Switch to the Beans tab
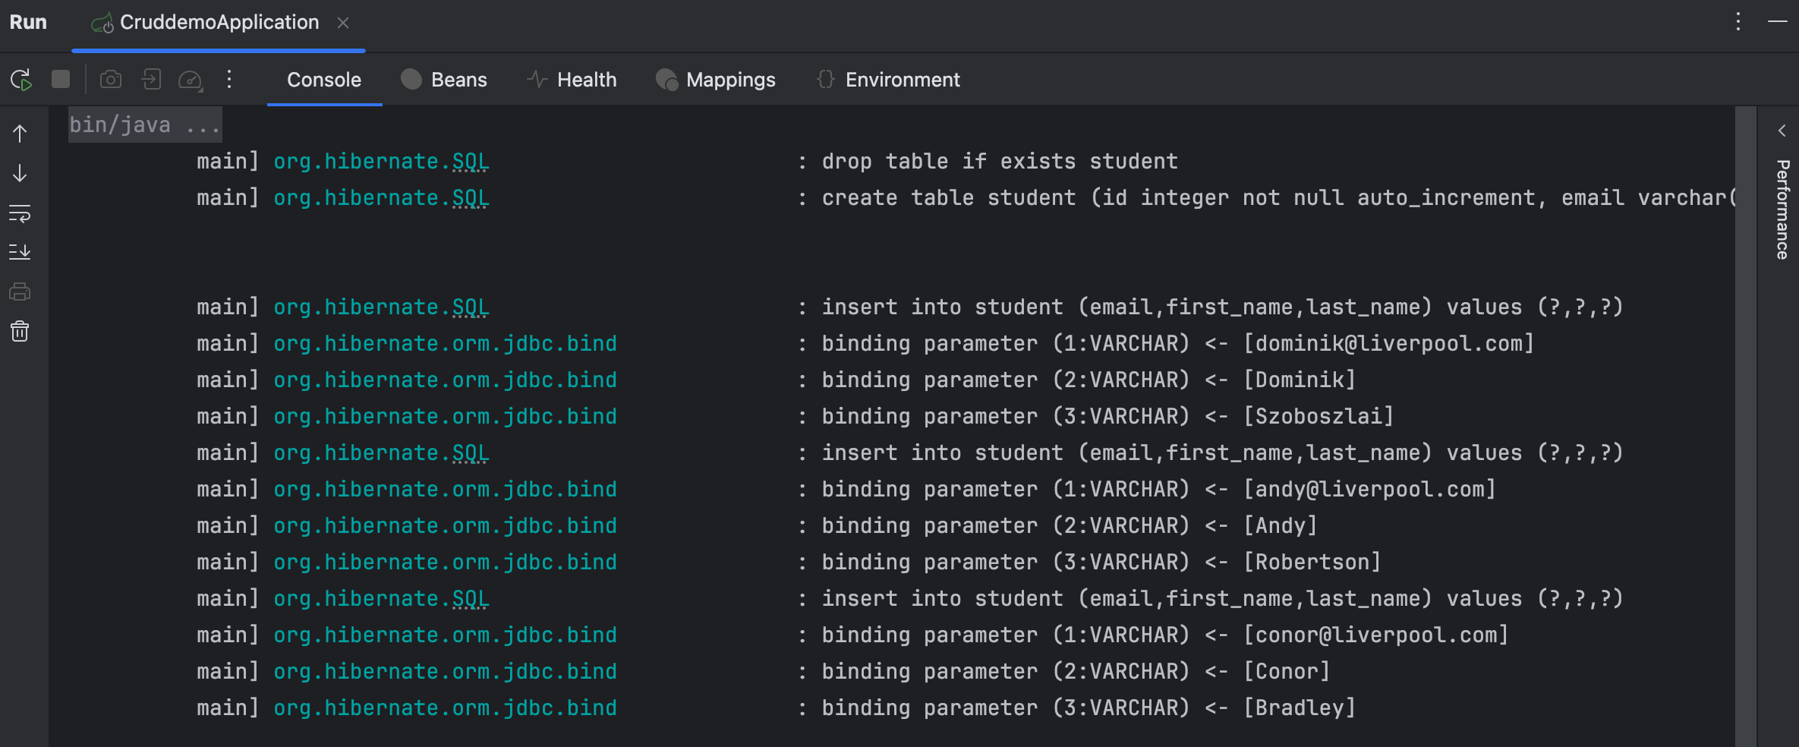This screenshot has height=747, width=1799. [x=444, y=80]
